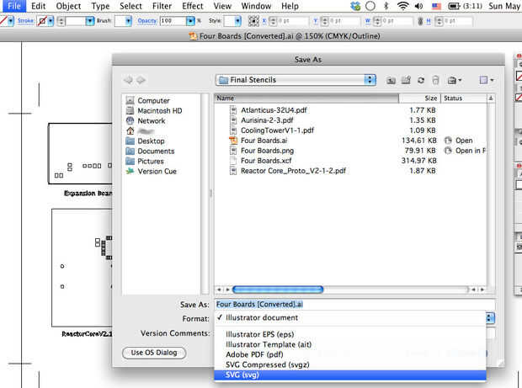Open the Select menu

tap(130, 6)
